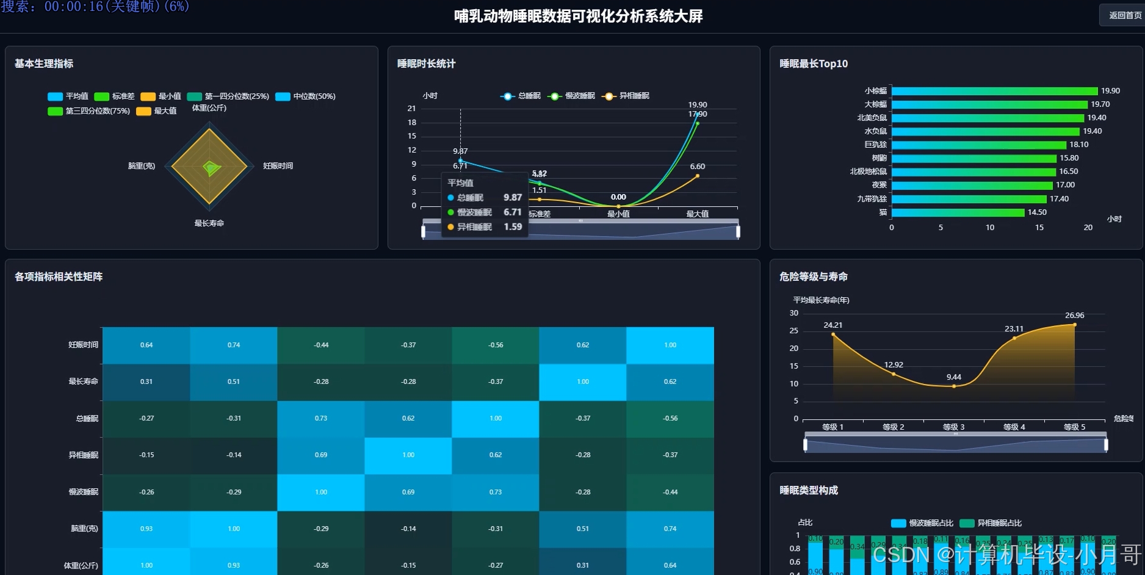
Task: Click the 0.73 cell in 总睡眠 row
Action: pos(321,419)
